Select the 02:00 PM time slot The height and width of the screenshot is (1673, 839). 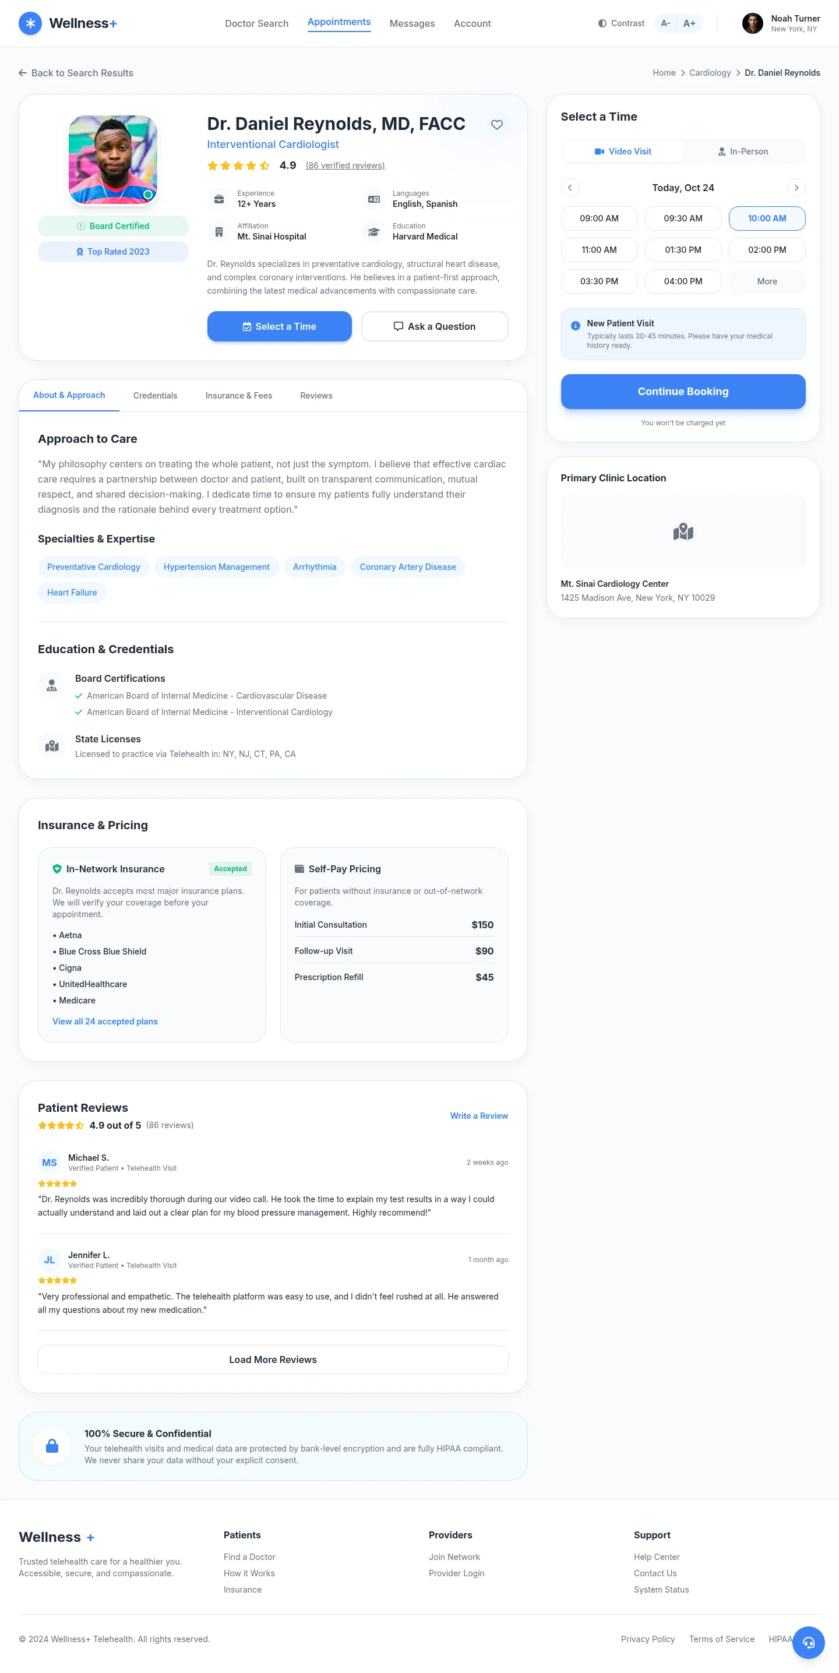(x=767, y=249)
